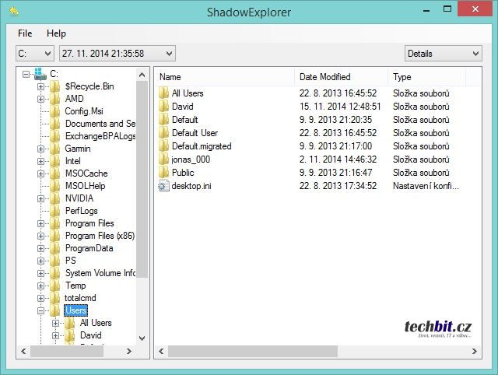The image size is (498, 375).
Task: Open the File menu
Action: click(25, 33)
